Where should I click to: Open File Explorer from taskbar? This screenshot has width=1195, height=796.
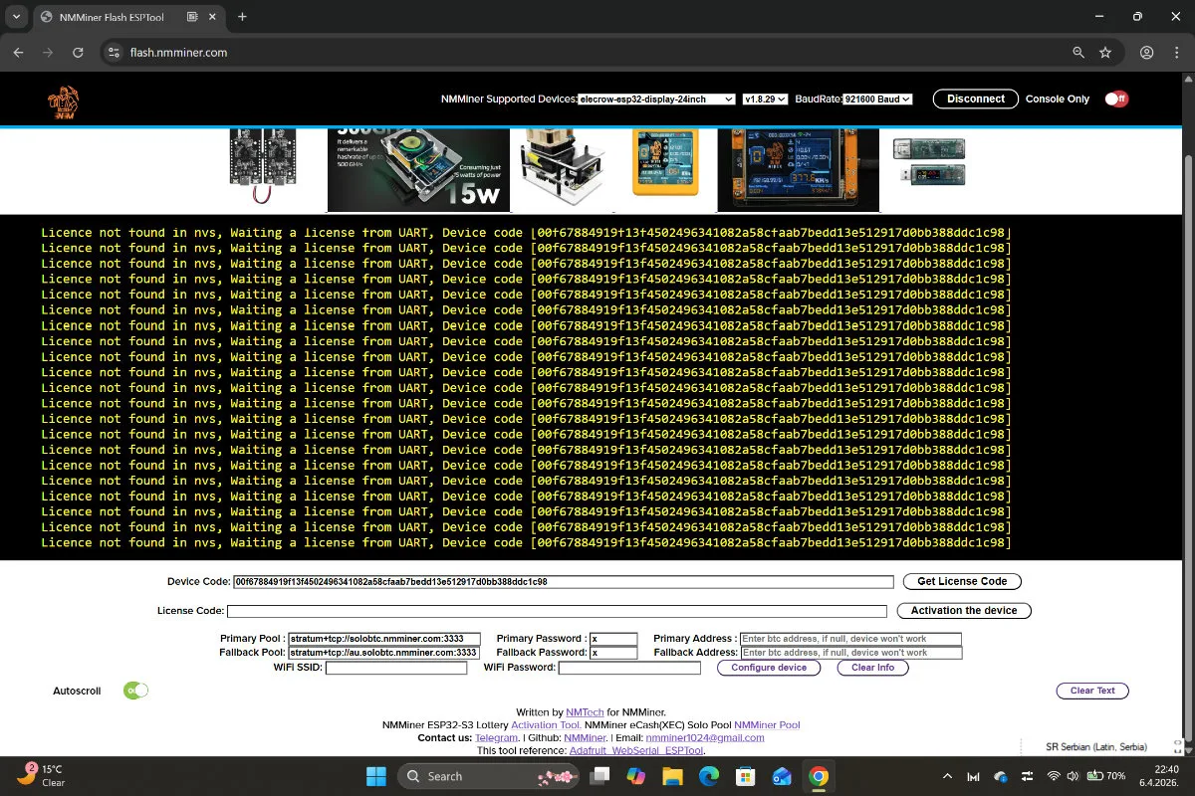(672, 776)
